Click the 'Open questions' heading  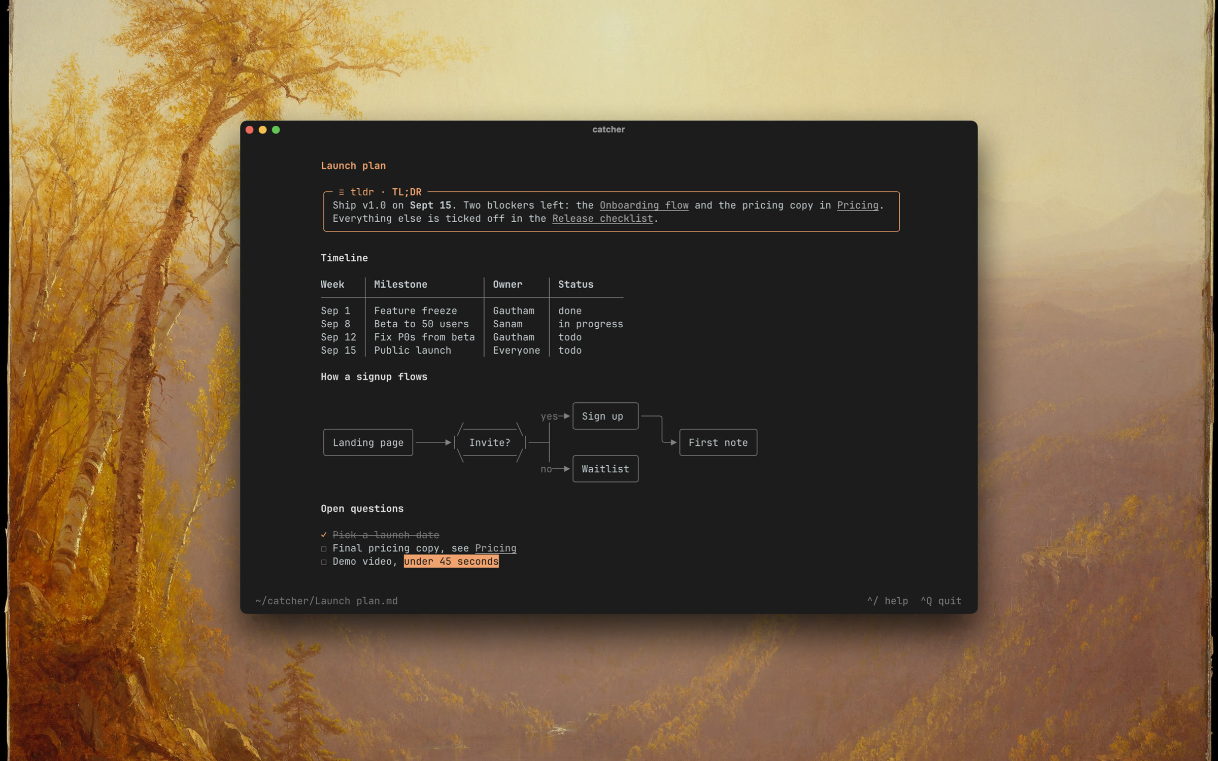362,509
